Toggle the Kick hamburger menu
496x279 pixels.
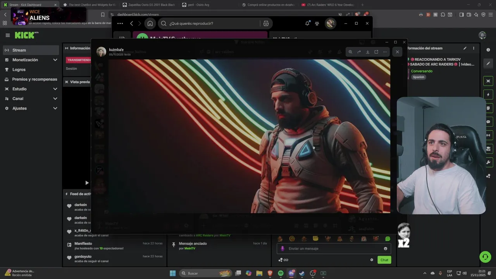coord(8,35)
